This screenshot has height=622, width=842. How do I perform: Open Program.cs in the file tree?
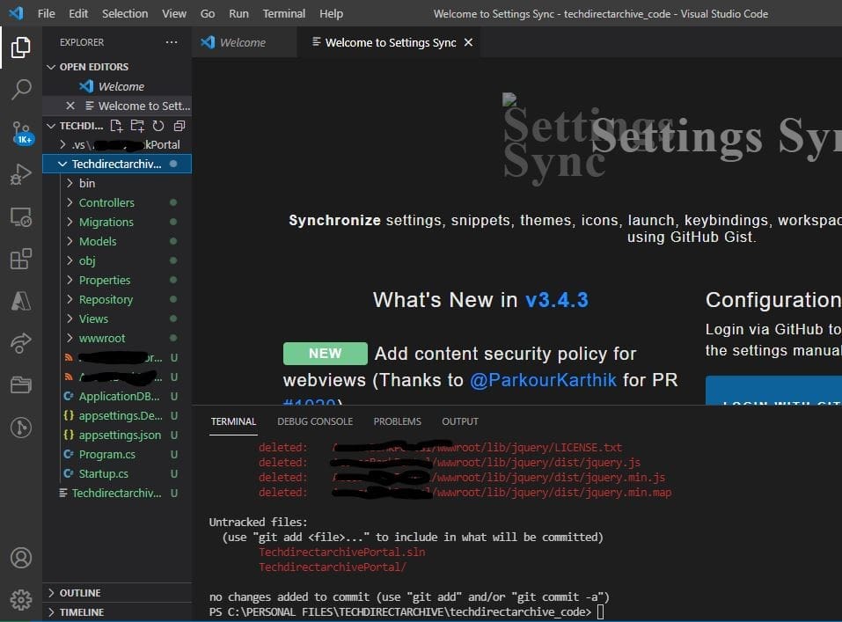coord(106,454)
